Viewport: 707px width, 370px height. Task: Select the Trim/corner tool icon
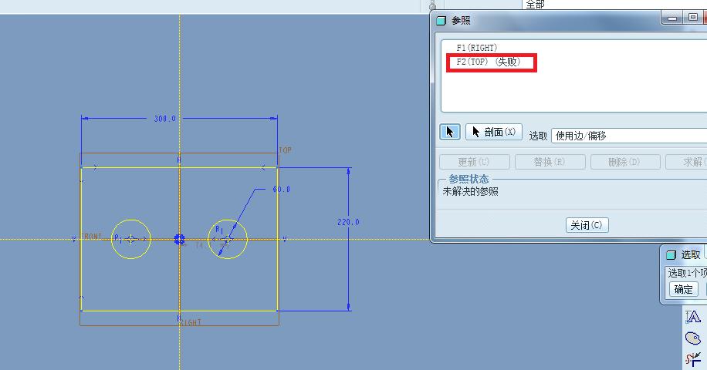point(693,359)
